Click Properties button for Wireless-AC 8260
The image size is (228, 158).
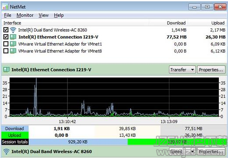(x=211, y=151)
